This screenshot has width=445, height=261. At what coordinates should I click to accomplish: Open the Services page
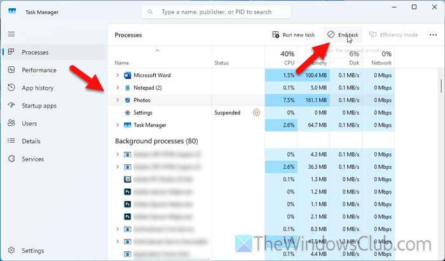point(32,159)
